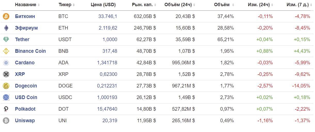Click 24h change -2,57%

[265, 86]
